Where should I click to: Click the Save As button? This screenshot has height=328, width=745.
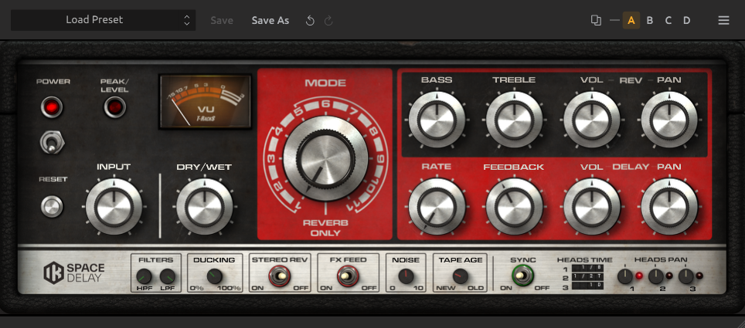click(270, 20)
